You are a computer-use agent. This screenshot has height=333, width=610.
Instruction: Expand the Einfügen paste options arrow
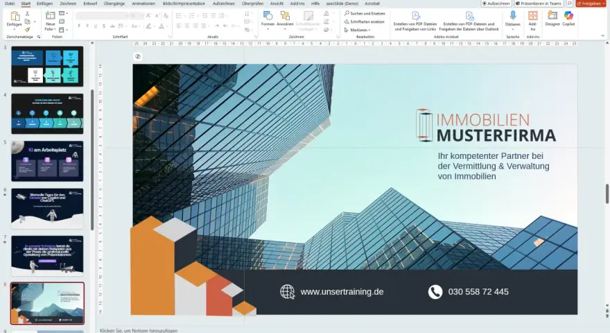tap(15, 29)
